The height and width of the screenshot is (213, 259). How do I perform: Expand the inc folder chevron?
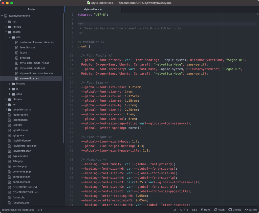[x=6, y=104]
